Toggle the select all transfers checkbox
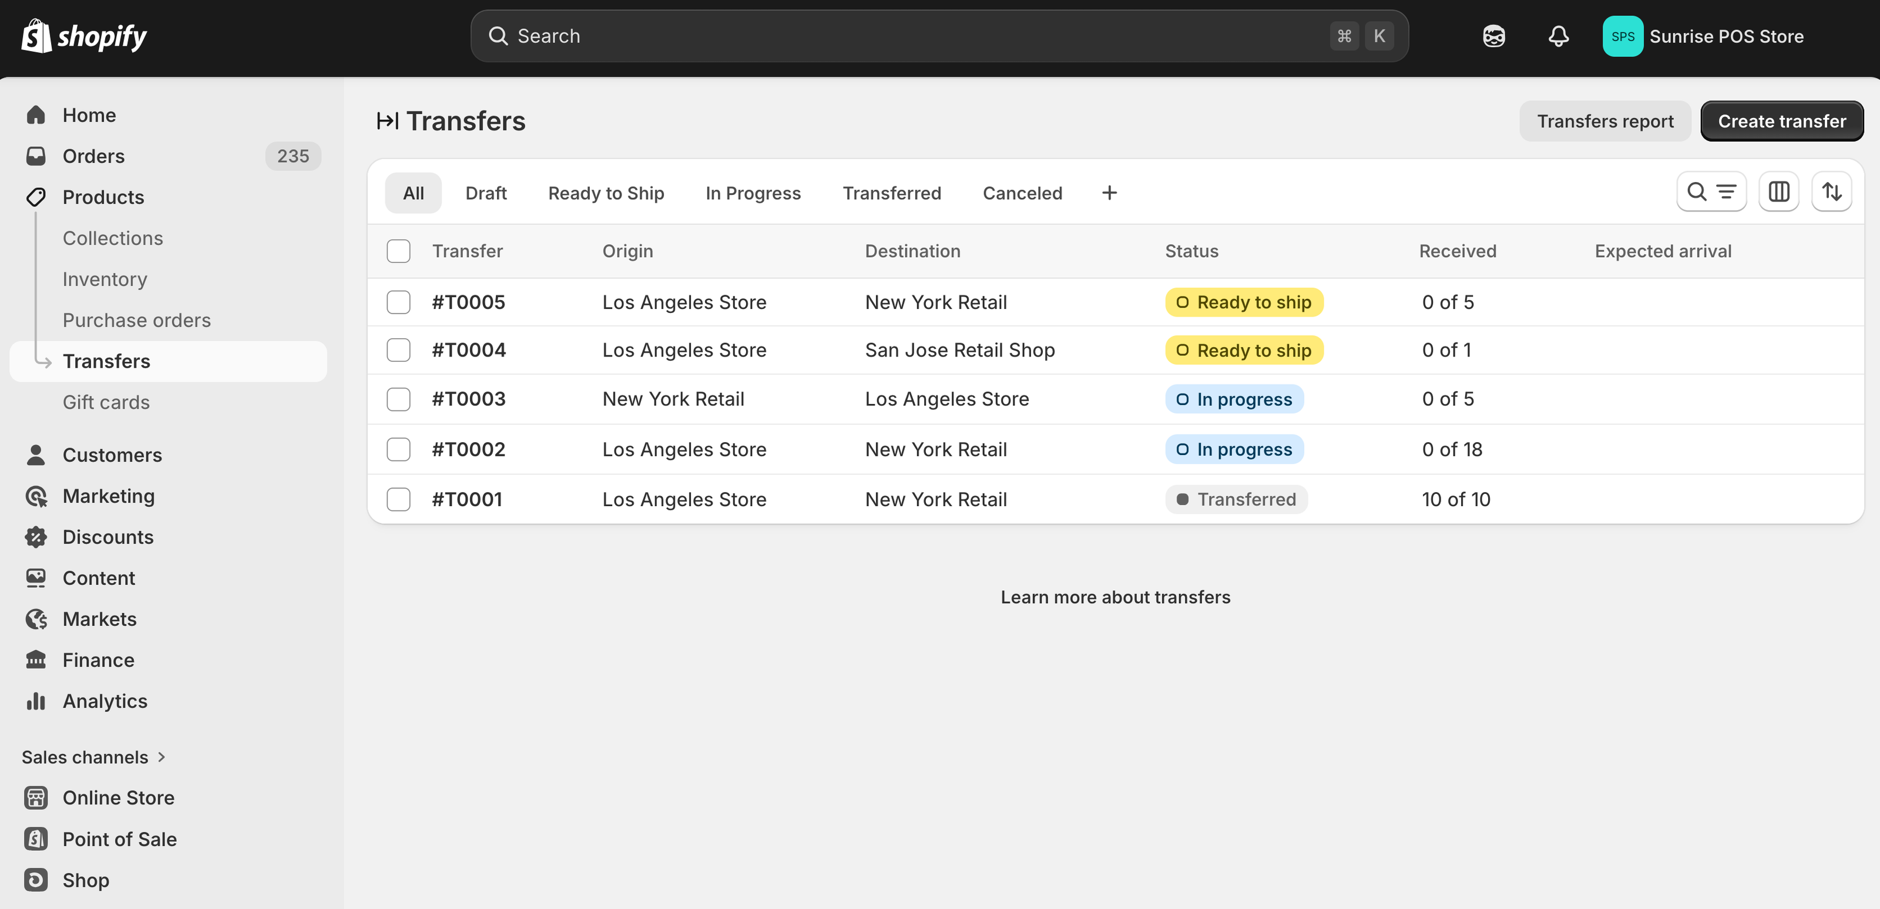Screen dimensions: 1880x909 (x=398, y=251)
